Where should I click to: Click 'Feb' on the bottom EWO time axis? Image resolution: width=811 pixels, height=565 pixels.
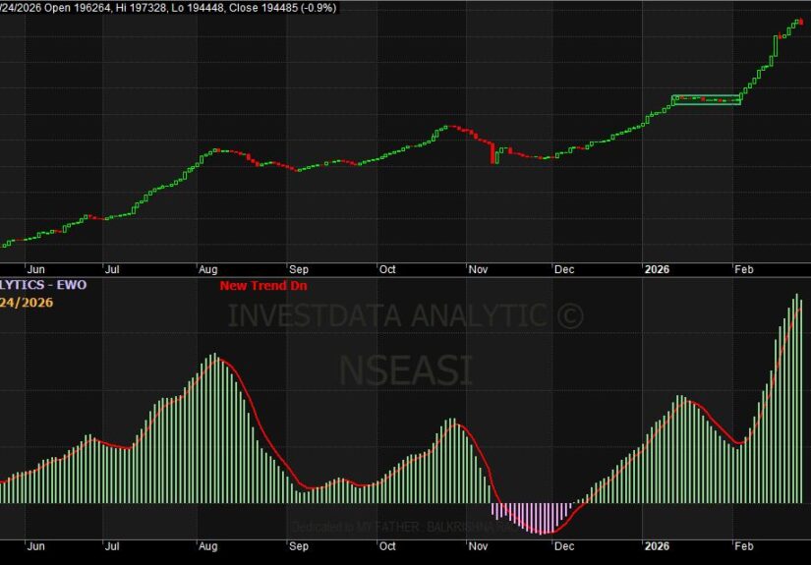[x=745, y=545]
